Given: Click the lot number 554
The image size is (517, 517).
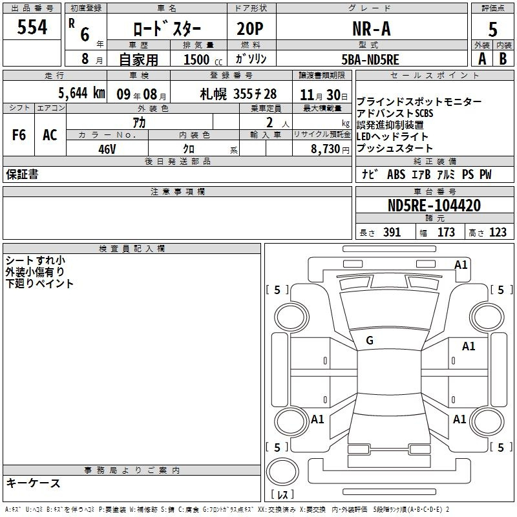Looking at the screenshot, I should tap(32, 28).
